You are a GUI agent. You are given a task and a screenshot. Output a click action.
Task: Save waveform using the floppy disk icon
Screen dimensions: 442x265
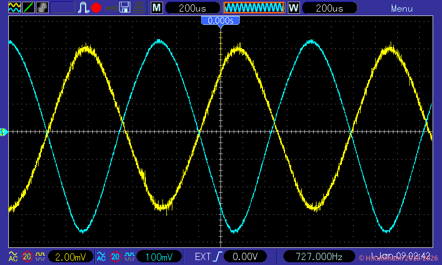pyautogui.click(x=125, y=8)
